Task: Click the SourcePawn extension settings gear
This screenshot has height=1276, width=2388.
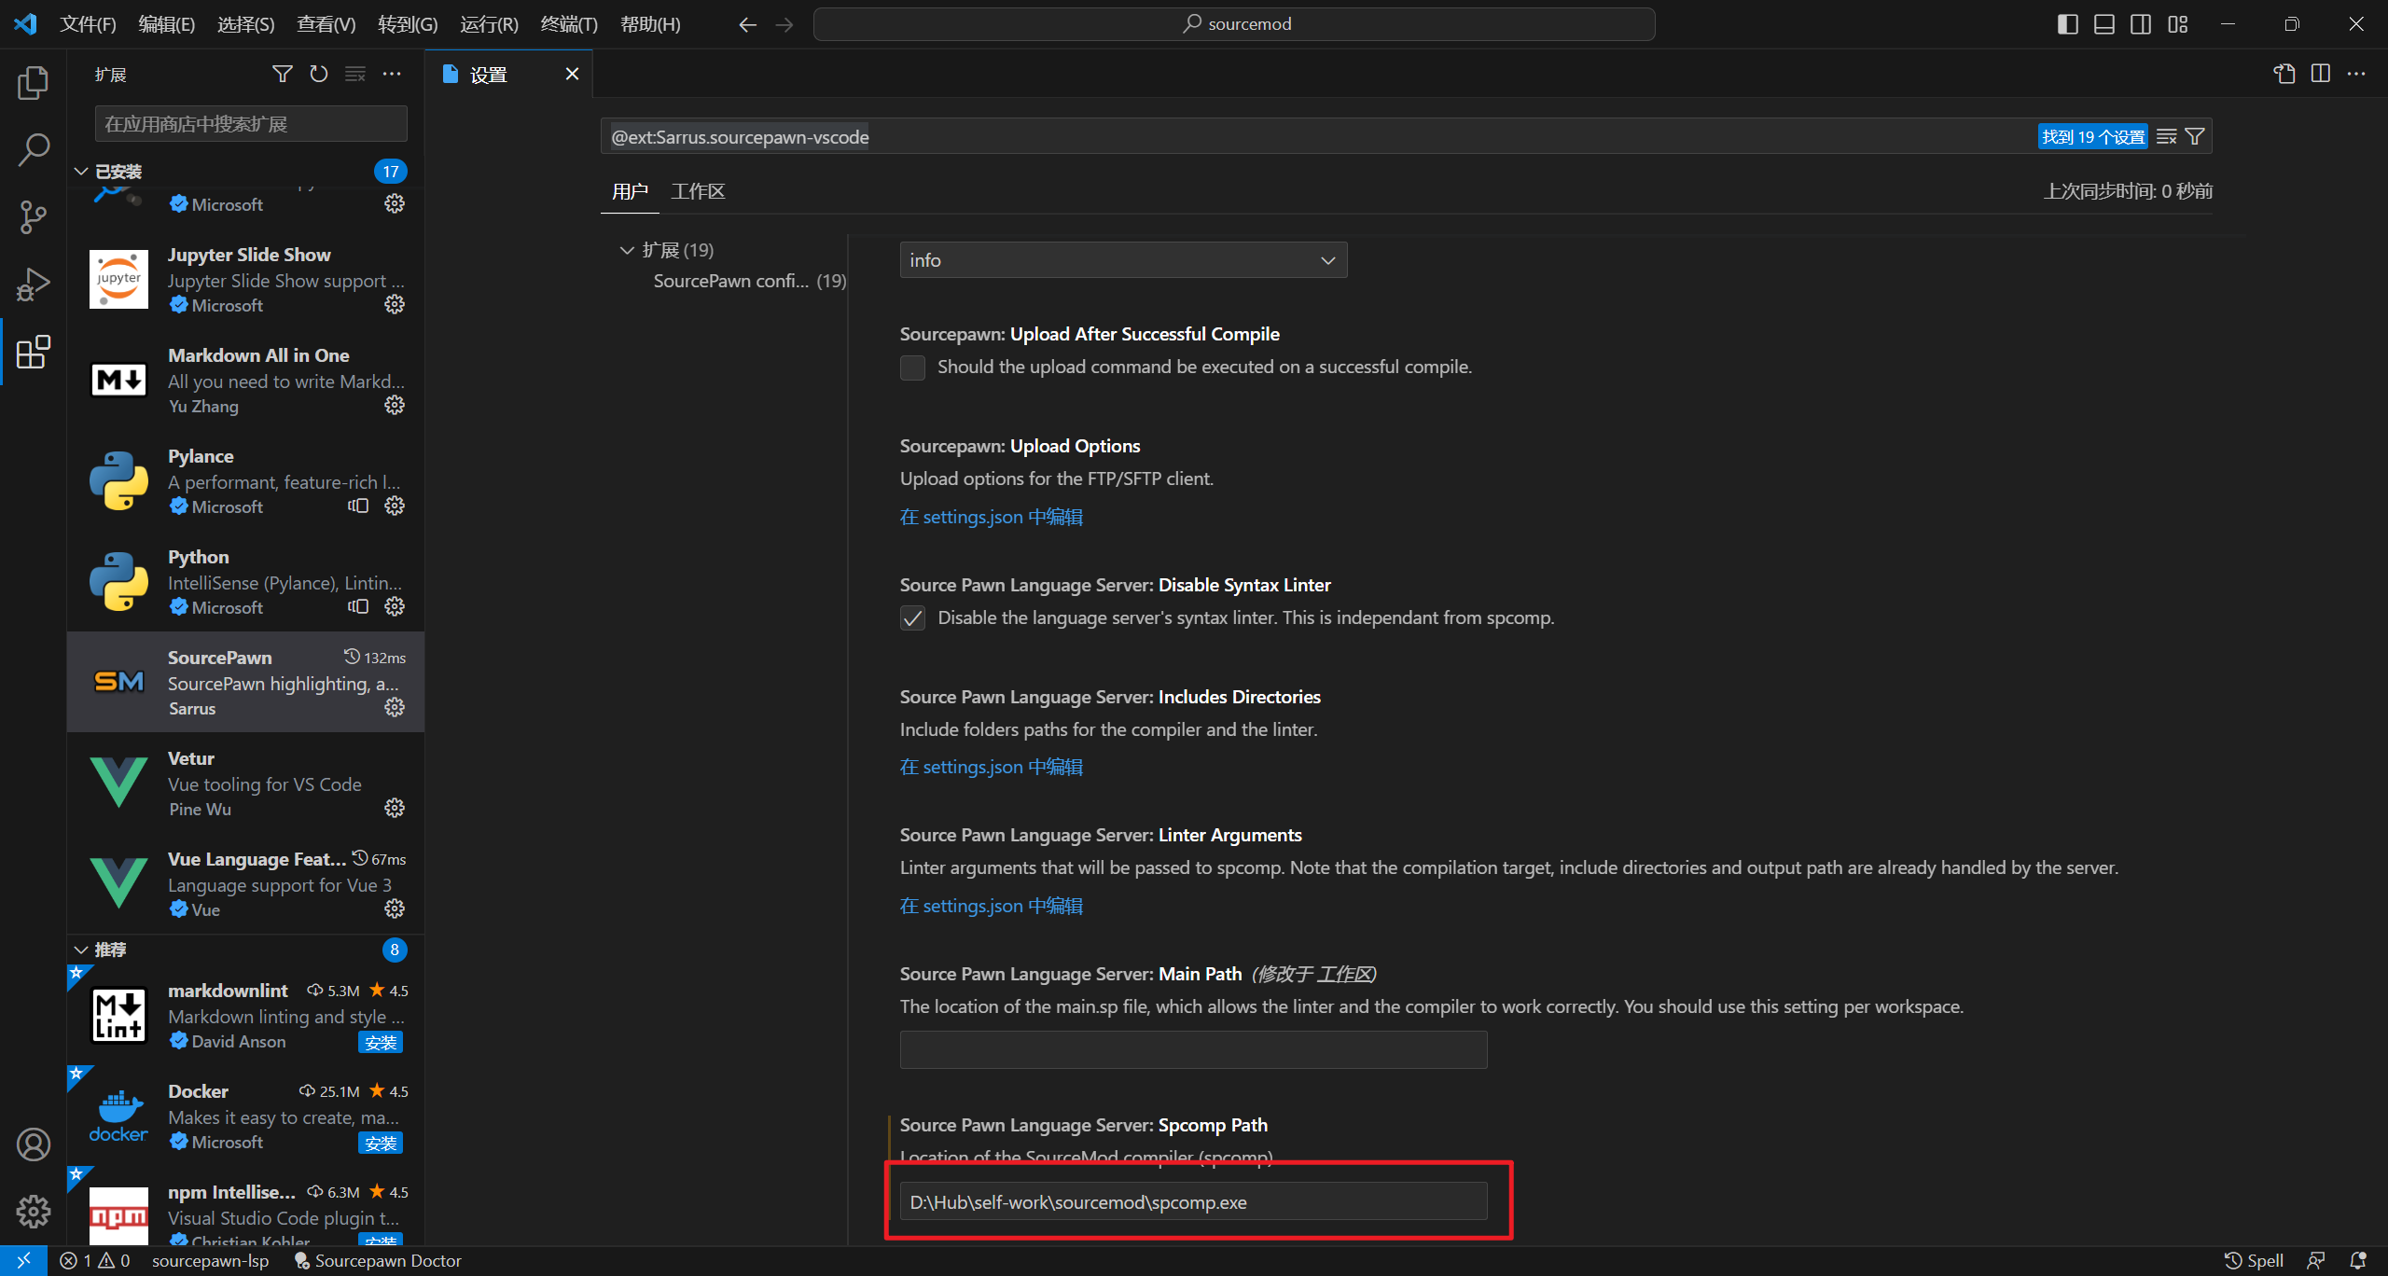Action: [x=395, y=707]
